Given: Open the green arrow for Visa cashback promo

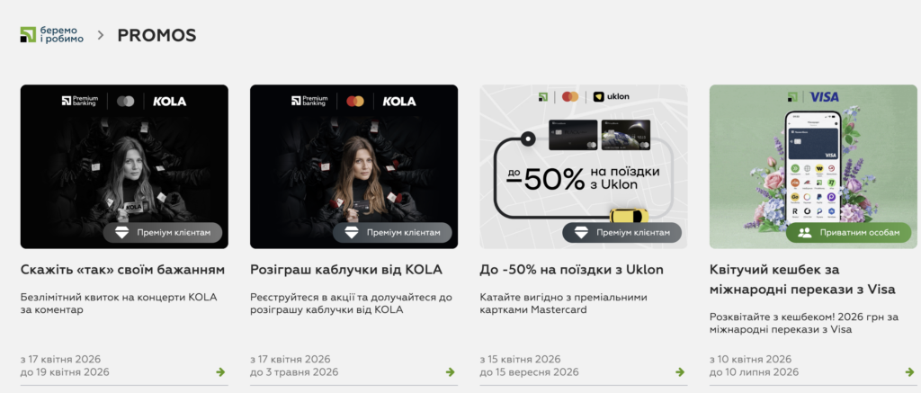Looking at the screenshot, I should (x=909, y=371).
